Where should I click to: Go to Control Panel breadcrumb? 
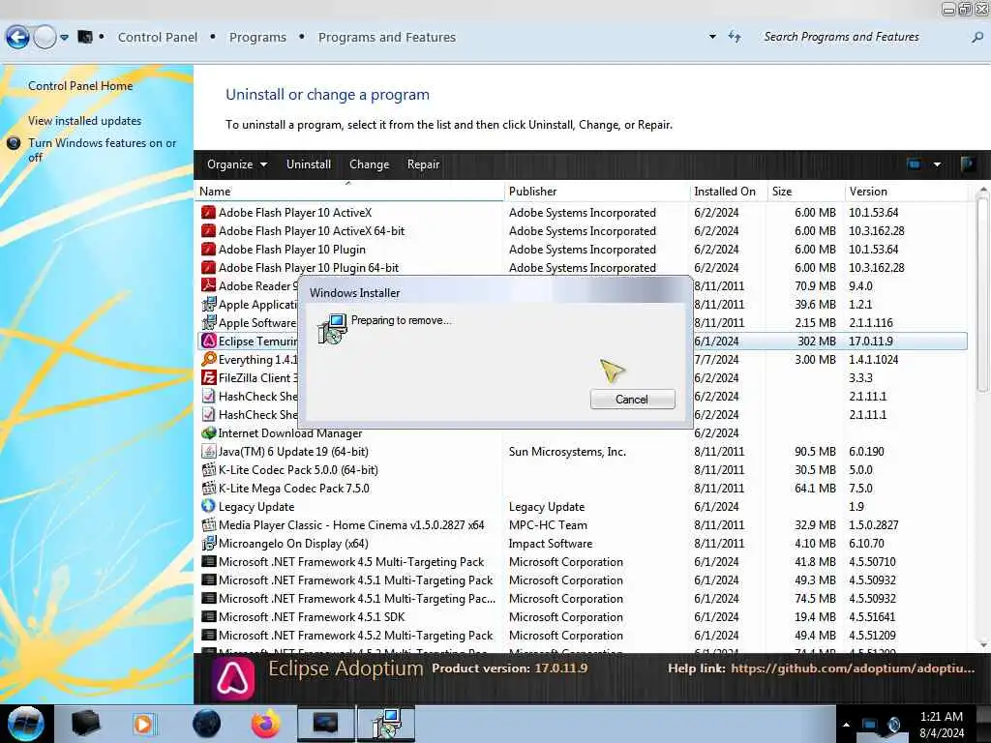point(158,38)
